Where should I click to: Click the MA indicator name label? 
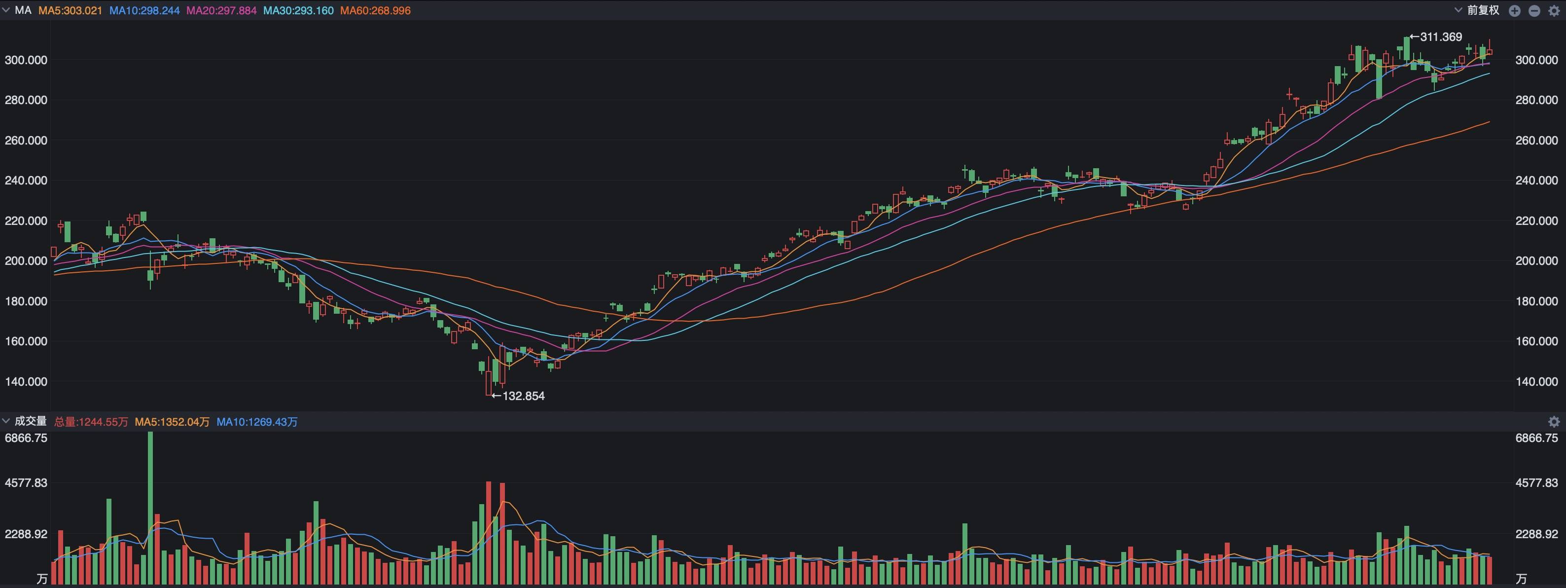tap(23, 10)
